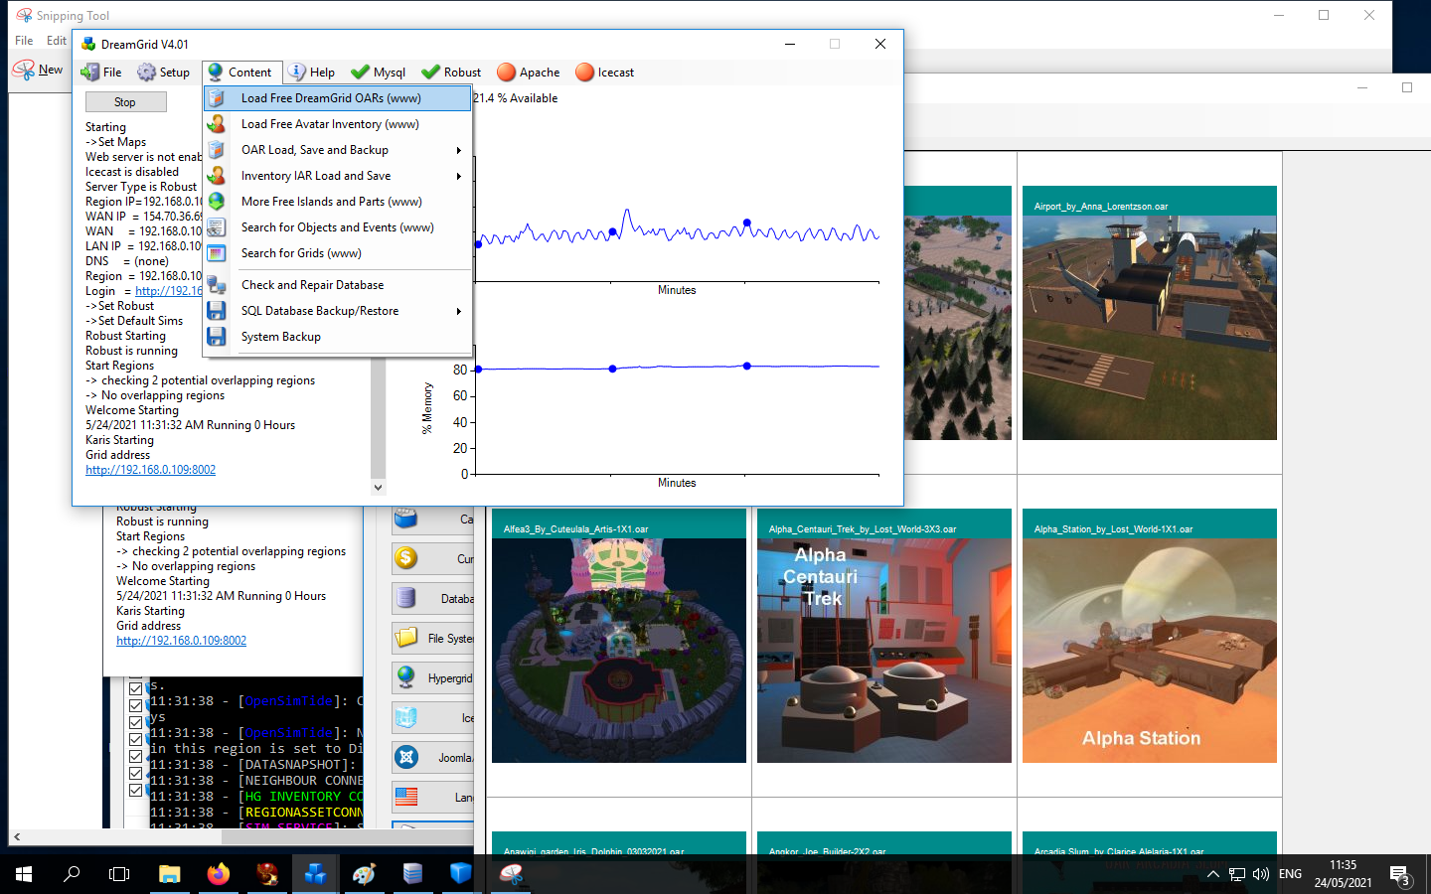
Task: Show hidden tray icons chevron
Action: 1212,874
